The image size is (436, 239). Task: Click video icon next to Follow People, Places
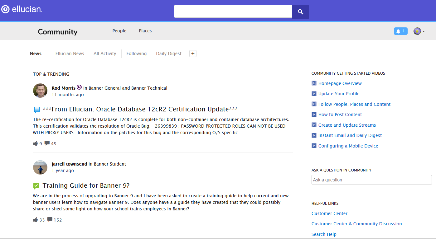(314, 104)
